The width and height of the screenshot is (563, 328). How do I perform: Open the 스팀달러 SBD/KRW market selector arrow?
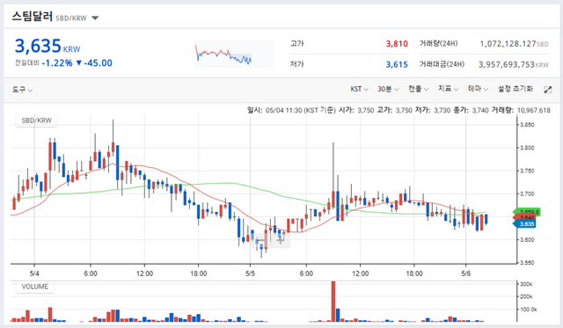95,18
